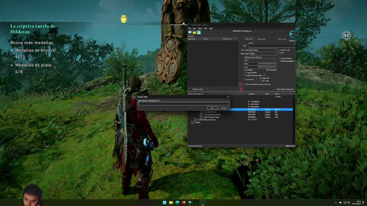Click First Scan button
The image size is (367, 206).
pyautogui.click(x=249, y=39)
